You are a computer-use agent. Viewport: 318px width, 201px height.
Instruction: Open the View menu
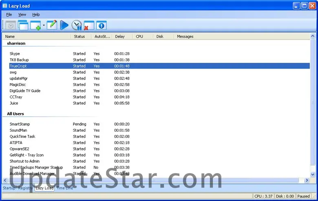[x=22, y=15]
